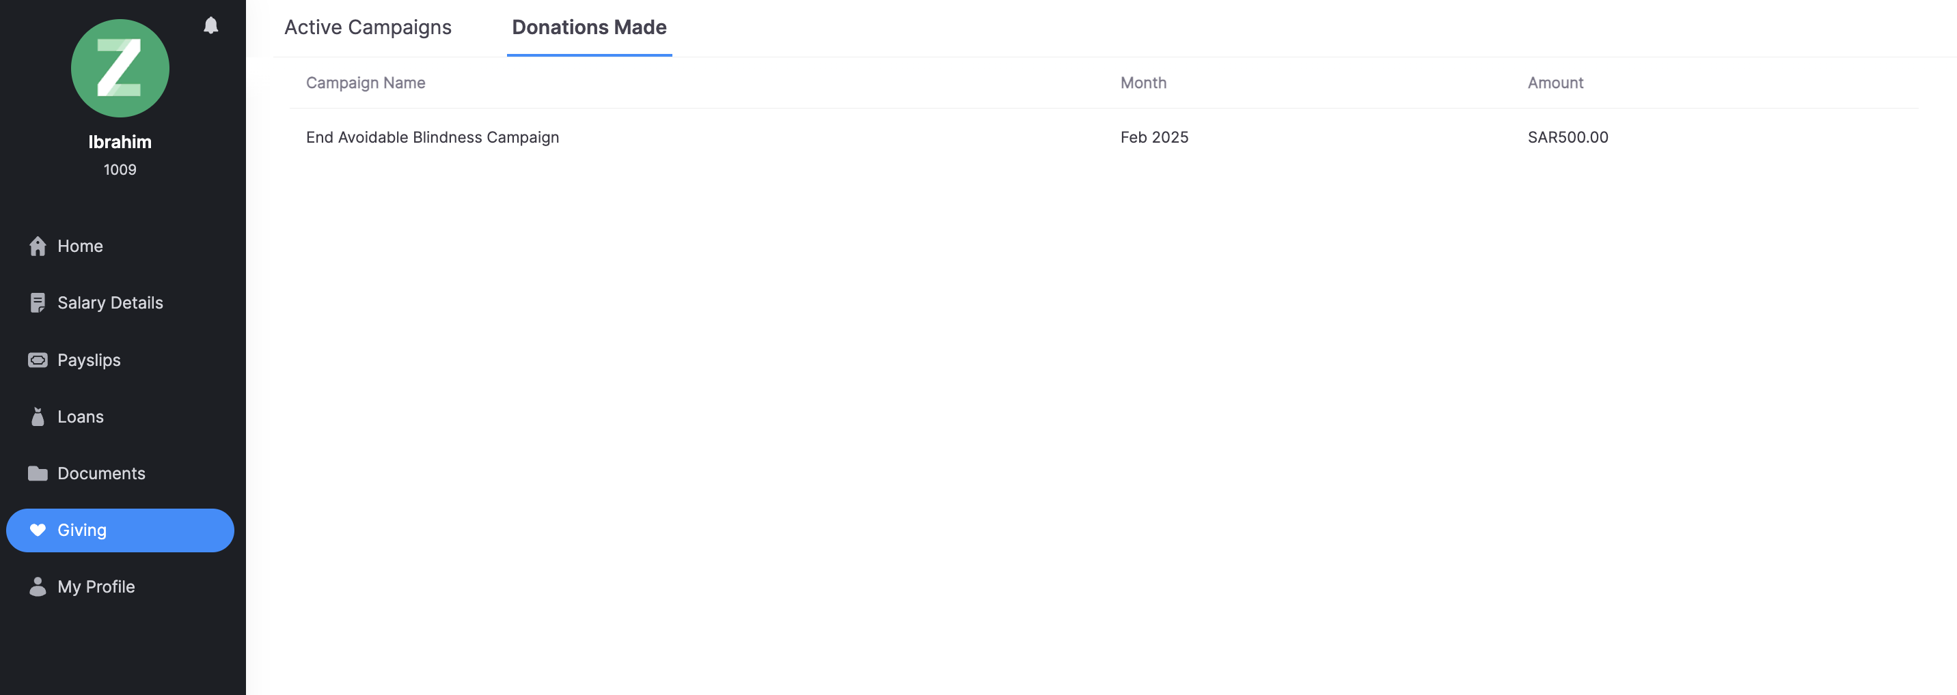The width and height of the screenshot is (1957, 695).
Task: Click the Documents folder icon
Action: click(x=37, y=473)
